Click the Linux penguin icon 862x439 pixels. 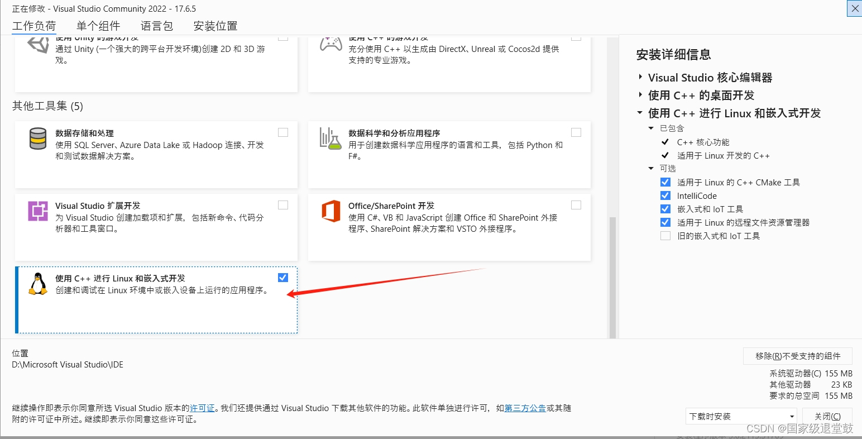click(x=38, y=284)
